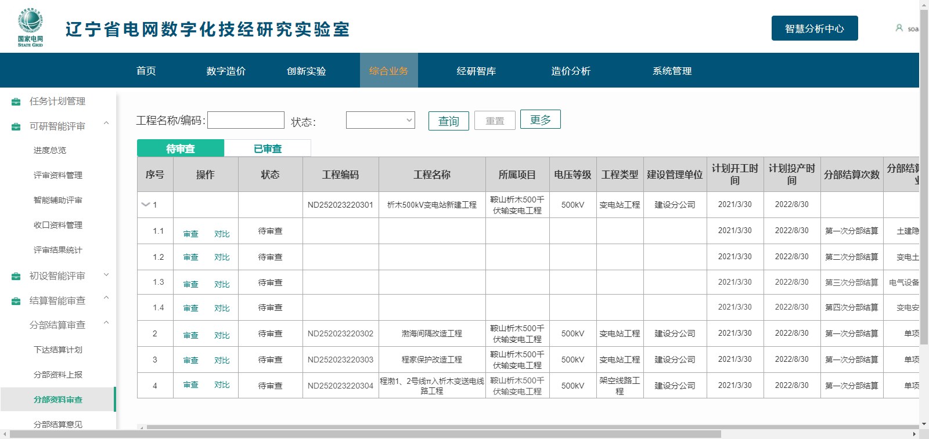Open the 首页 navigation menu

coord(146,71)
